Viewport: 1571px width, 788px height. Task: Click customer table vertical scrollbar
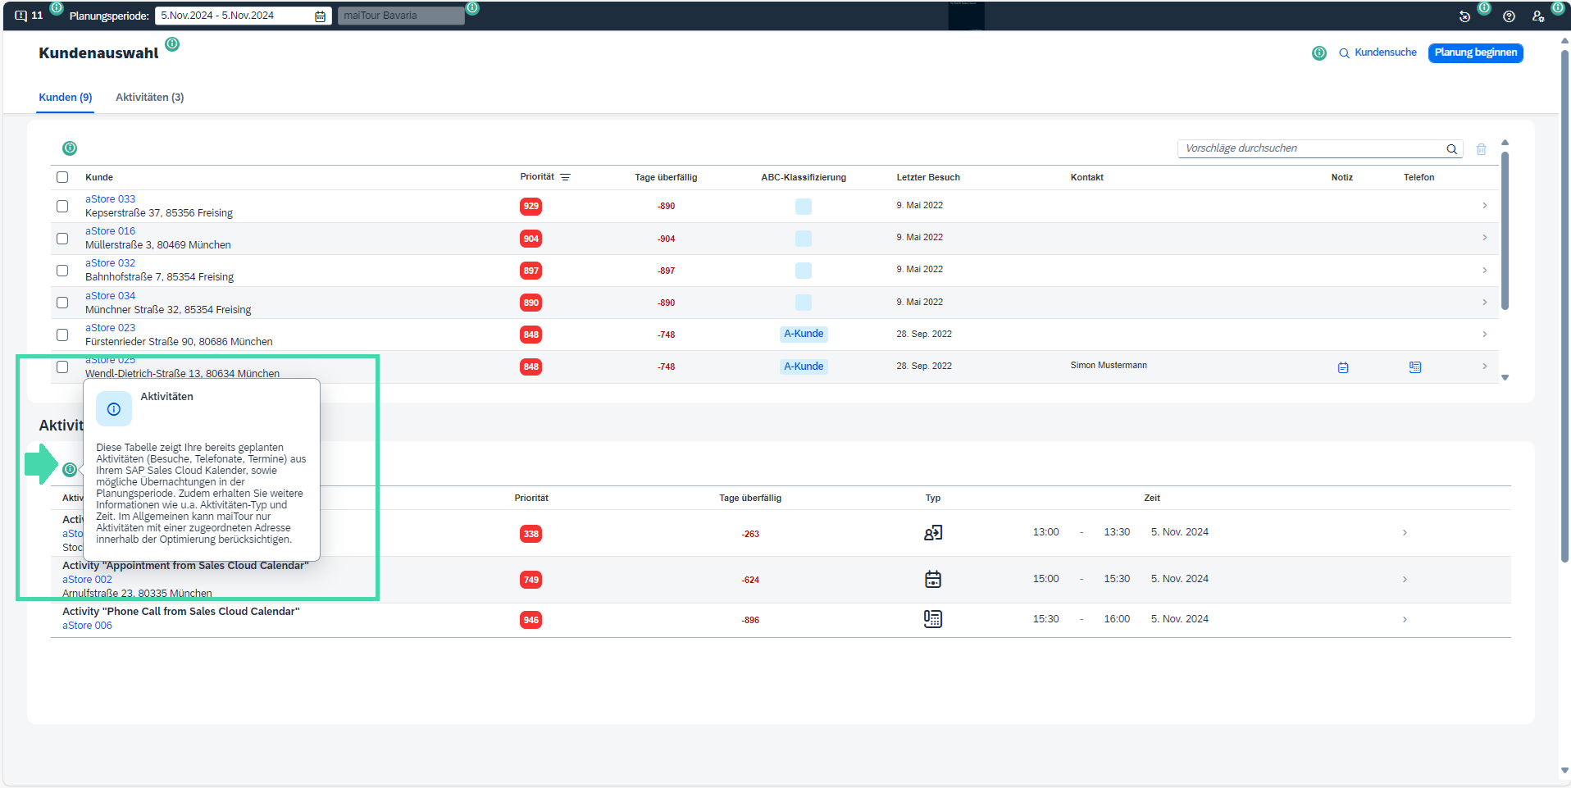coord(1505,231)
